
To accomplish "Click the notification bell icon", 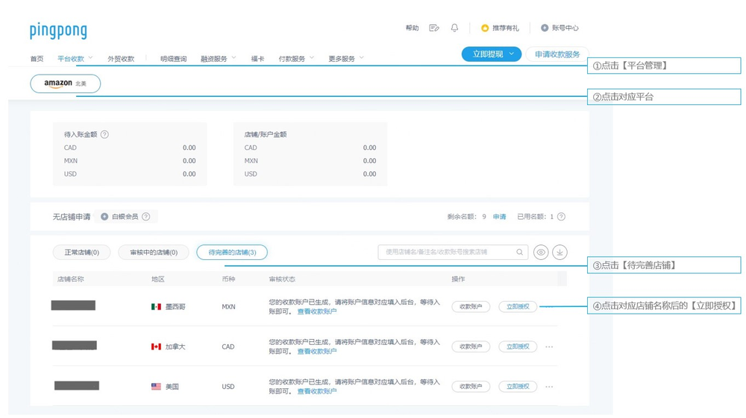I will (454, 28).
